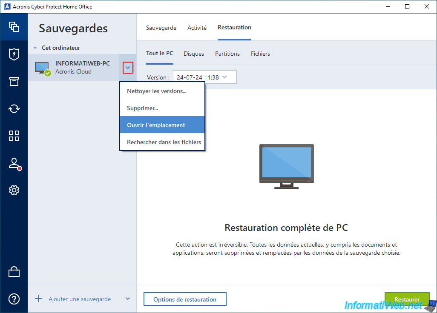Choose Supprimer... from the menu

pos(162,108)
